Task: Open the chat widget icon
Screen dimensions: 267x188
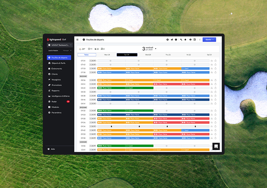Action: tap(216, 146)
